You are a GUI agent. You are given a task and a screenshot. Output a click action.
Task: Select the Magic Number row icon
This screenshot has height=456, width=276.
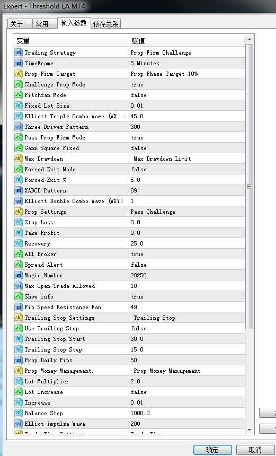tap(18, 275)
